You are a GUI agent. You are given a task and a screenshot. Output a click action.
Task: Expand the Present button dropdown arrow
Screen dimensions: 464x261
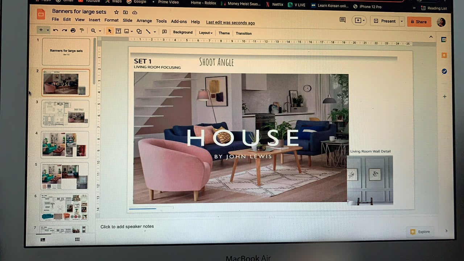coord(402,21)
